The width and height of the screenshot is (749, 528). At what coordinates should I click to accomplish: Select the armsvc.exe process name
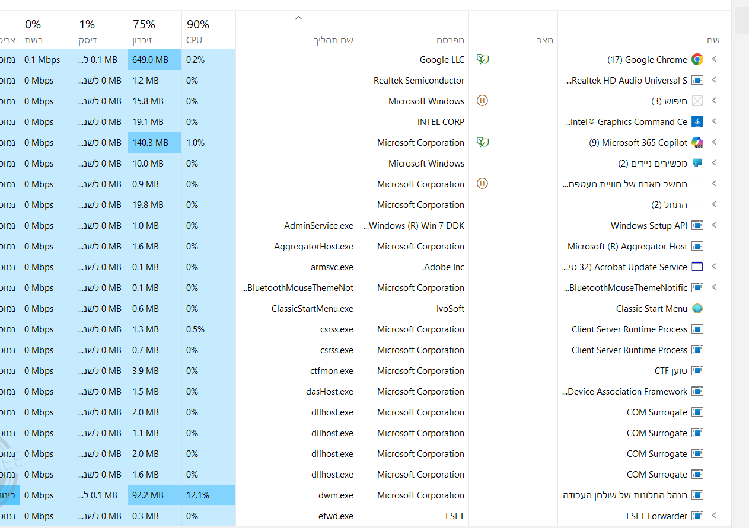click(x=332, y=267)
